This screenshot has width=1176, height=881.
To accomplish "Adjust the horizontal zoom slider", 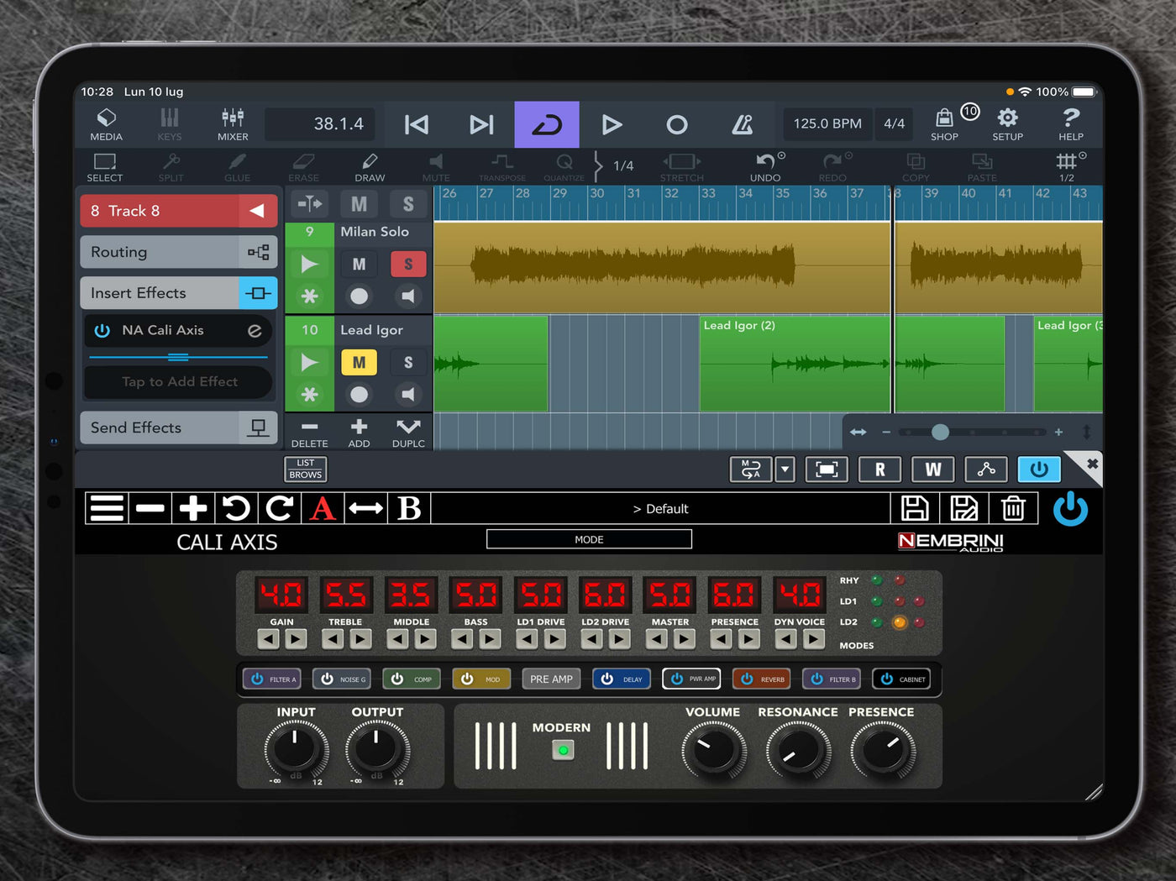I will click(x=940, y=432).
